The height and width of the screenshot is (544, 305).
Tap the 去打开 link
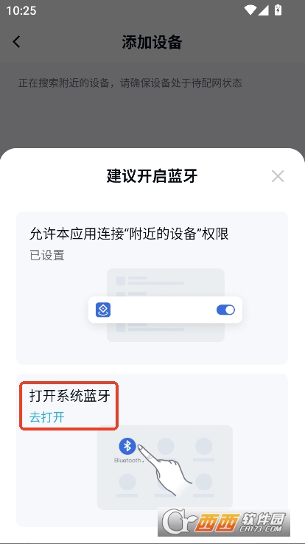tap(47, 417)
